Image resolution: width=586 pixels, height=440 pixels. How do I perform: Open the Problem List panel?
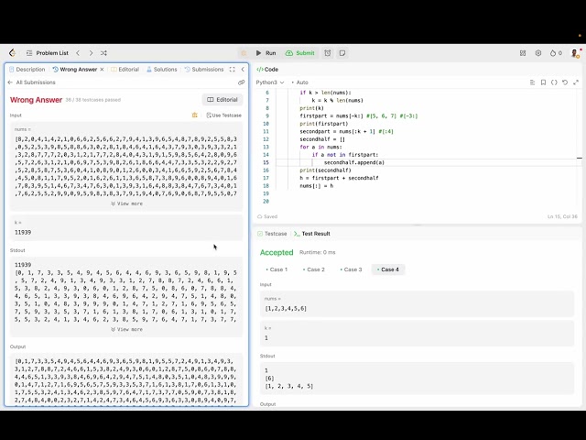click(47, 53)
